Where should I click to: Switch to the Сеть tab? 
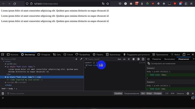coord(57,54)
